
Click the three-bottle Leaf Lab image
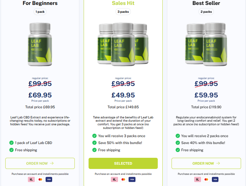123,44
